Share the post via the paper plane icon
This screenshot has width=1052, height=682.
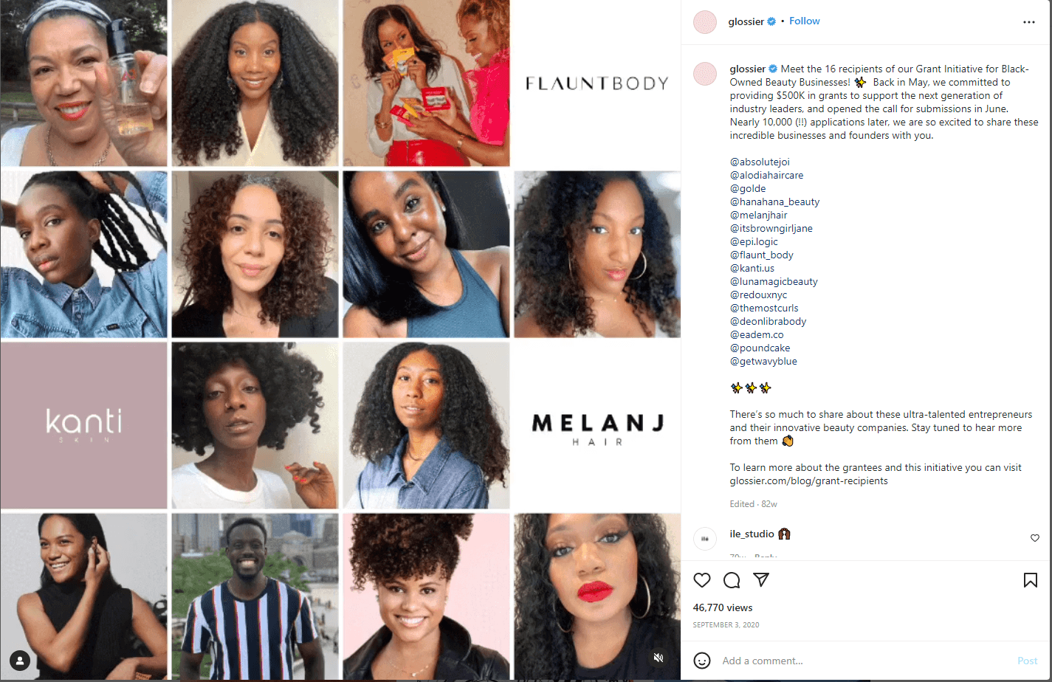tap(761, 579)
